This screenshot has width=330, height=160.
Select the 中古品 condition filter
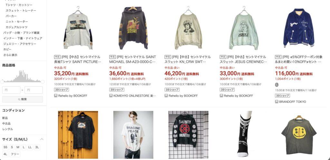click(x=6, y=123)
